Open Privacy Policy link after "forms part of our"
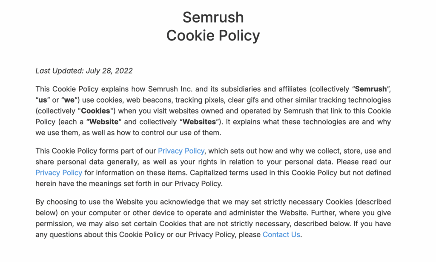 (181, 151)
